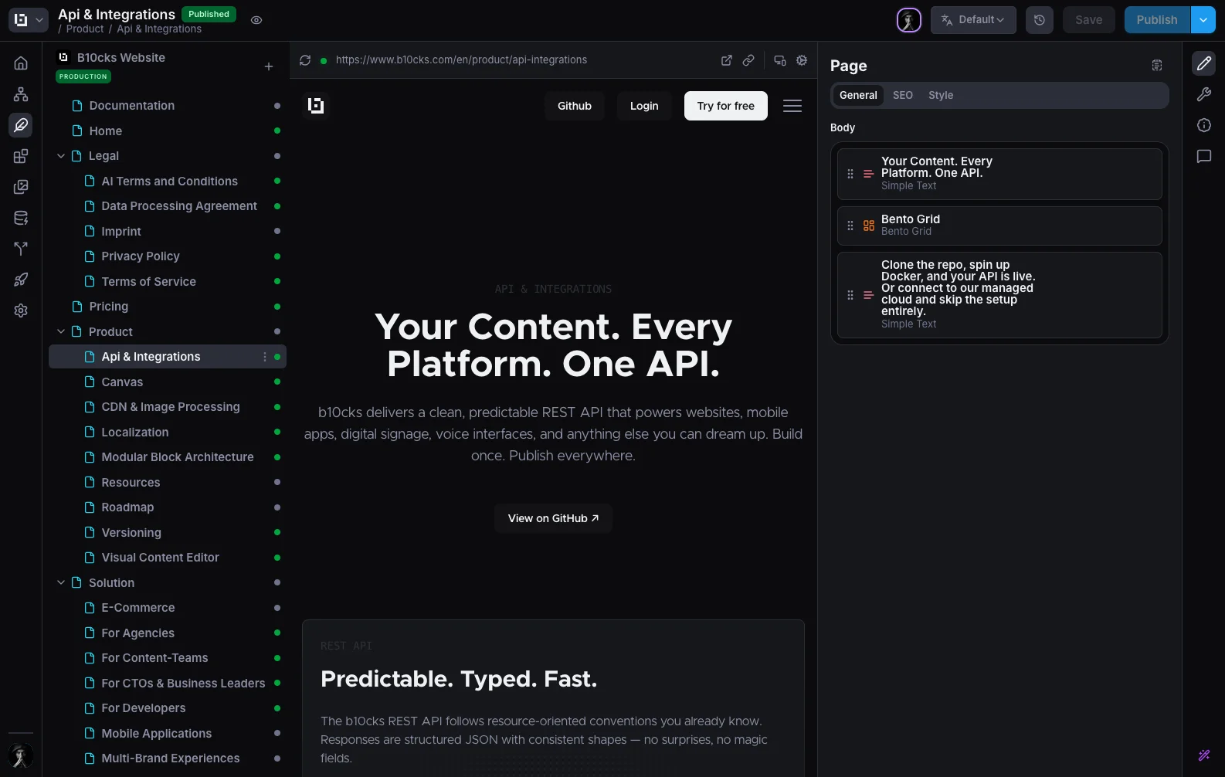Select the Pricing page in tree

108,307
